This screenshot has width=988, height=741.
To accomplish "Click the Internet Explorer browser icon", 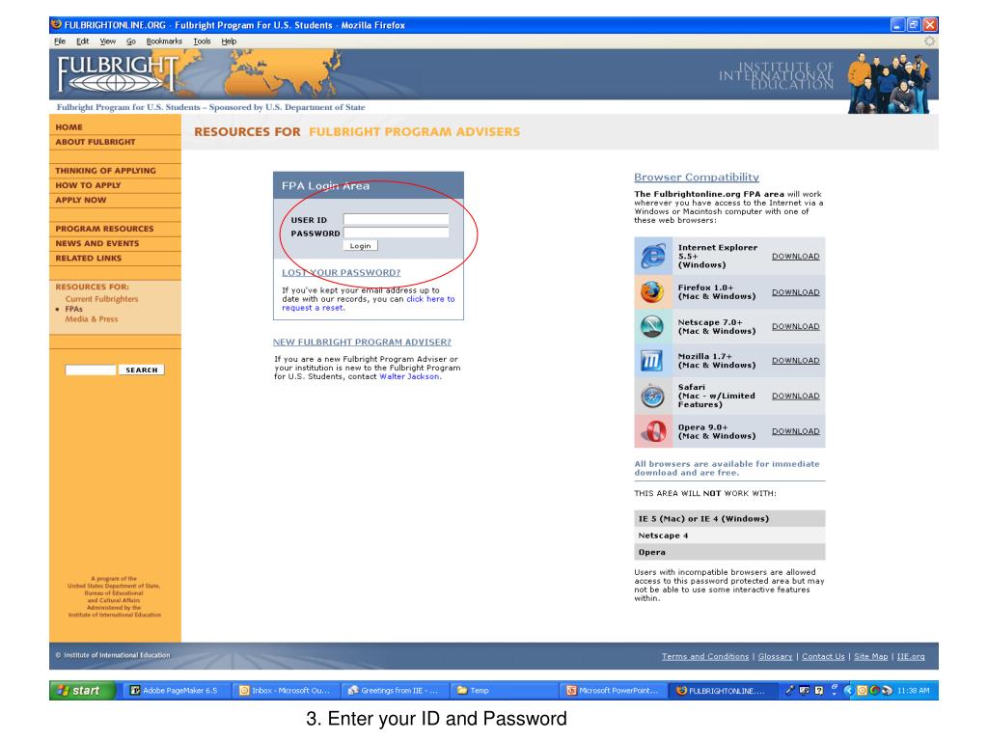I will tap(653, 256).
